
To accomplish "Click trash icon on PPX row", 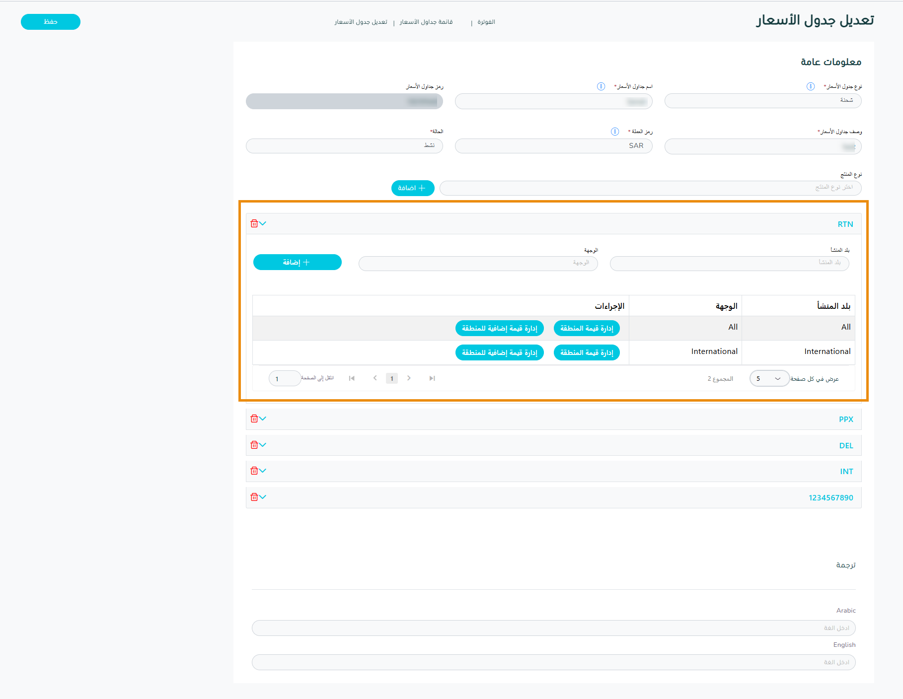I will (x=254, y=419).
